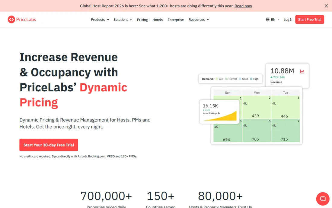Open the Enterprise menu item
332x208 pixels.
click(x=176, y=20)
